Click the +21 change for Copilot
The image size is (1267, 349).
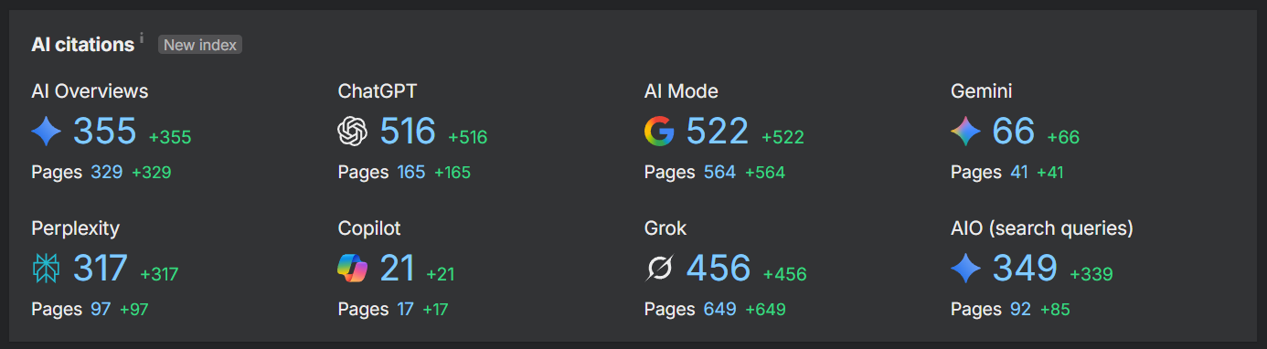441,274
